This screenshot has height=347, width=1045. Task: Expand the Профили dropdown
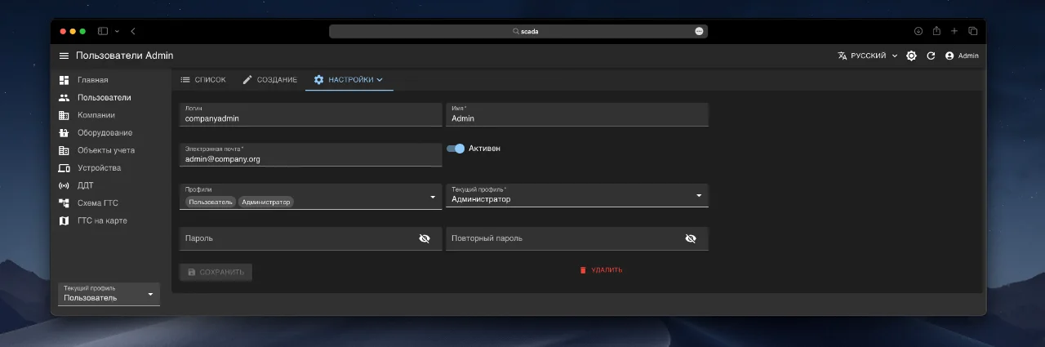pyautogui.click(x=432, y=197)
